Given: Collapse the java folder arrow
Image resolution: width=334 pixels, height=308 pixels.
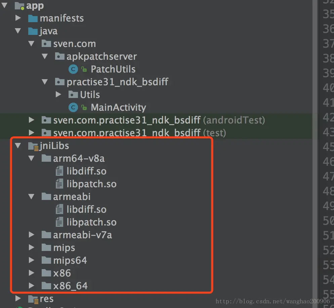Looking at the screenshot, I should (18, 31).
